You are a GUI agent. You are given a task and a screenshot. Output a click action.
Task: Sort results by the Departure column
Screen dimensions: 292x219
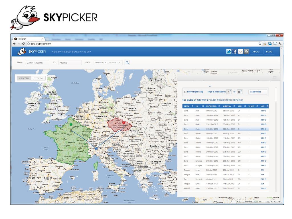point(213,106)
